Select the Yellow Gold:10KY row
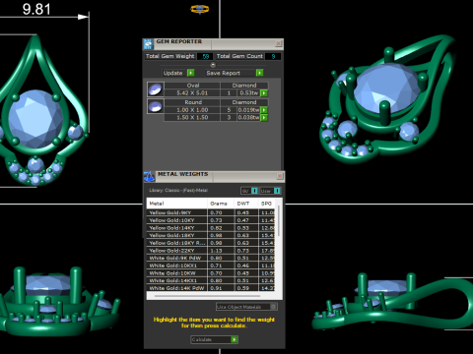473x354 pixels. tap(211, 220)
